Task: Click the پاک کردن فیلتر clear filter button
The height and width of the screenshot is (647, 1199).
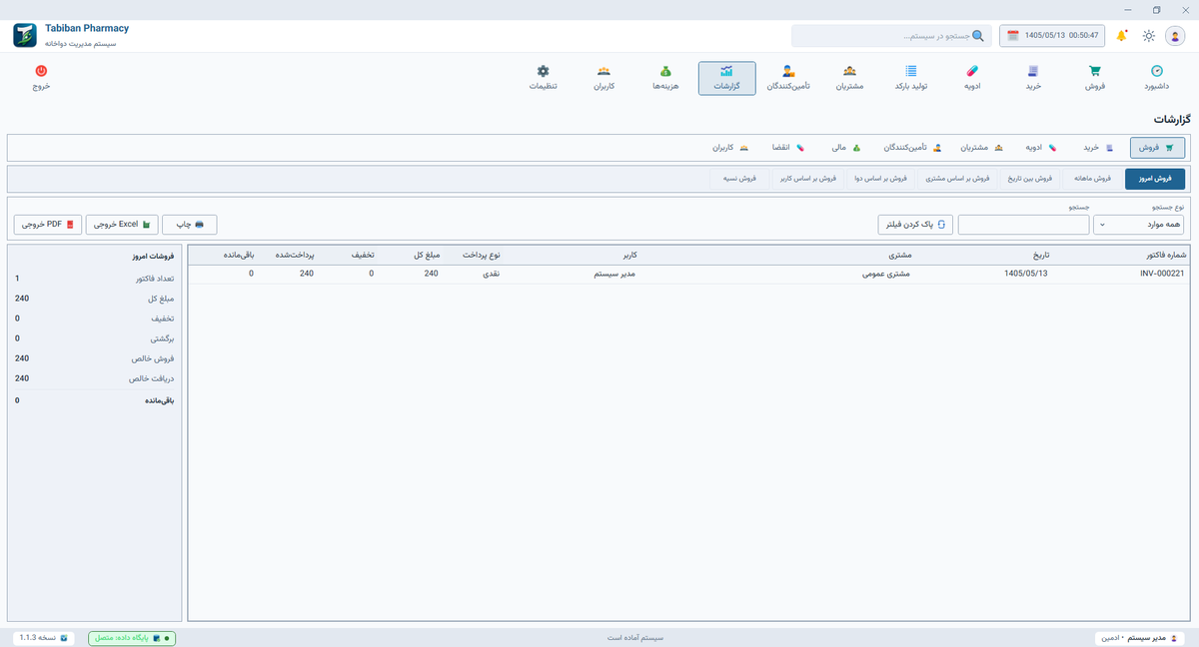Action: (915, 225)
